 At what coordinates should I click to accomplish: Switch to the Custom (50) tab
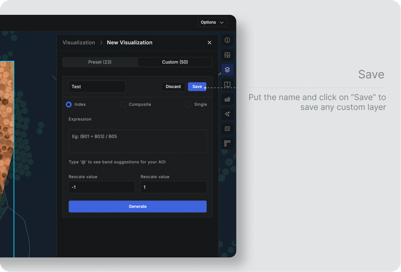pyautogui.click(x=175, y=62)
